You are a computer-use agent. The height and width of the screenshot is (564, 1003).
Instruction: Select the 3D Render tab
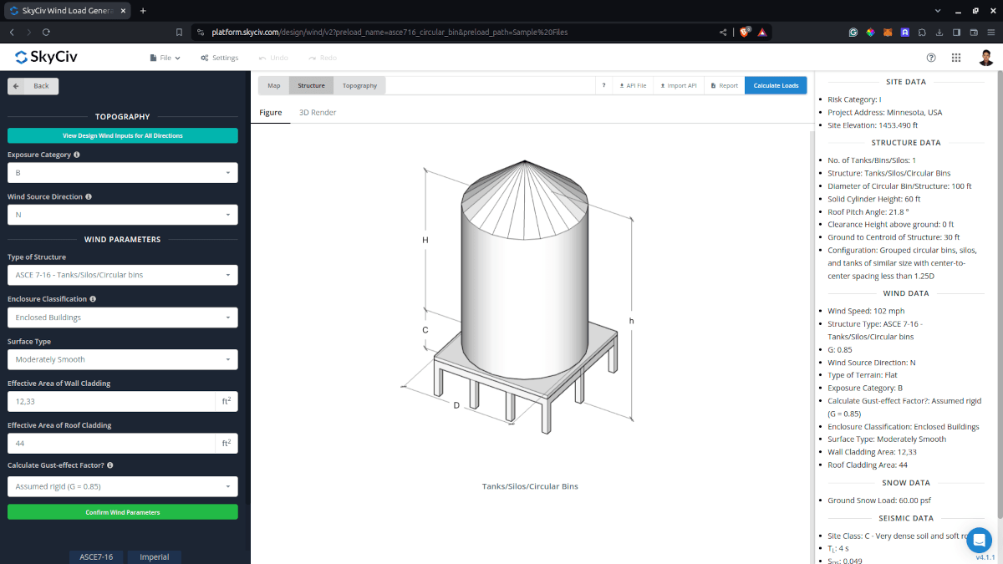pos(318,112)
